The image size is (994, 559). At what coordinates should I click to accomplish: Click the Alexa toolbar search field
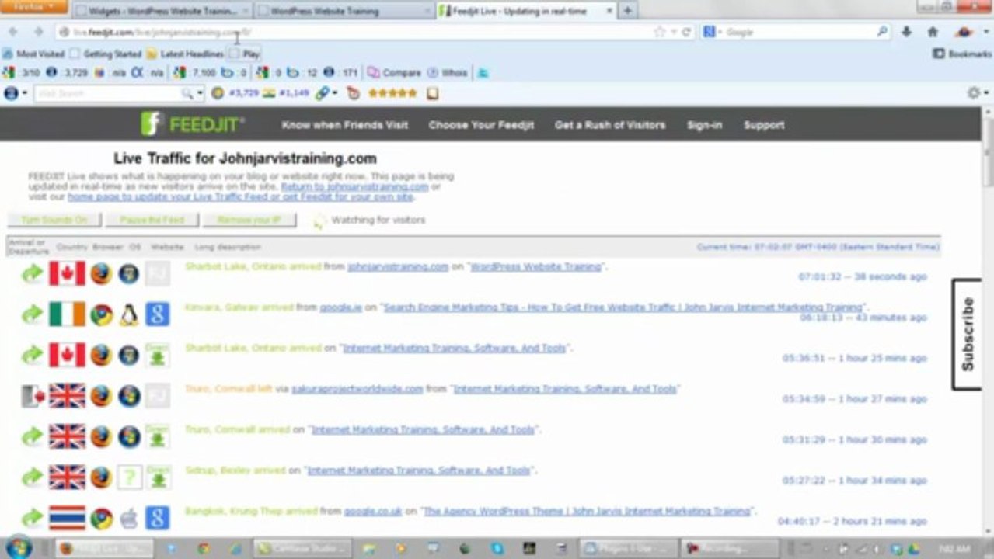[109, 93]
